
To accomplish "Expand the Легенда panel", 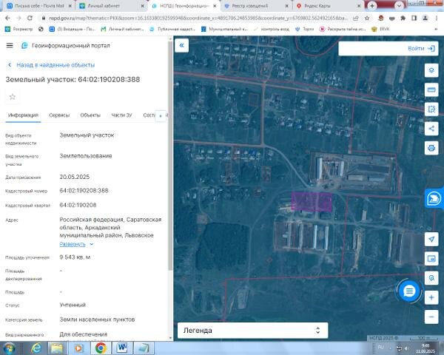I will [x=252, y=331].
